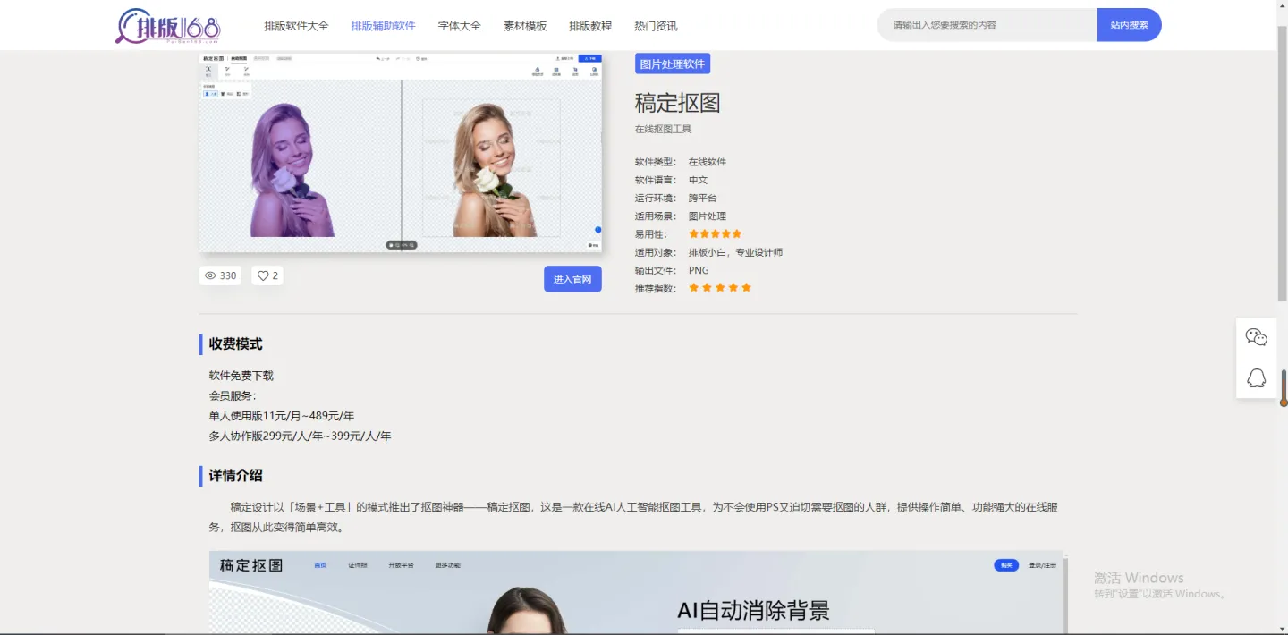Viewport: 1288px width, 635px height.
Task: Click the last star in 推荐指数 rating
Action: tap(746, 288)
